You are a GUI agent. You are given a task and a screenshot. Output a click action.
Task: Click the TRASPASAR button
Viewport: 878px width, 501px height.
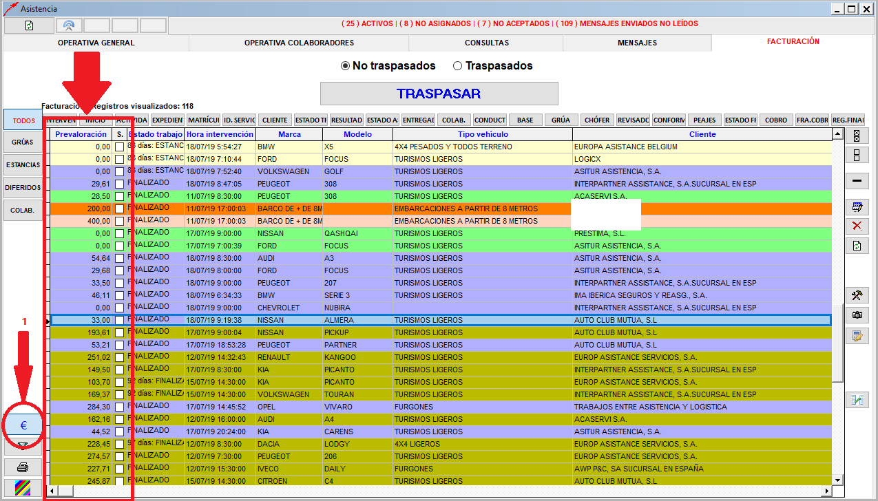[x=439, y=94]
